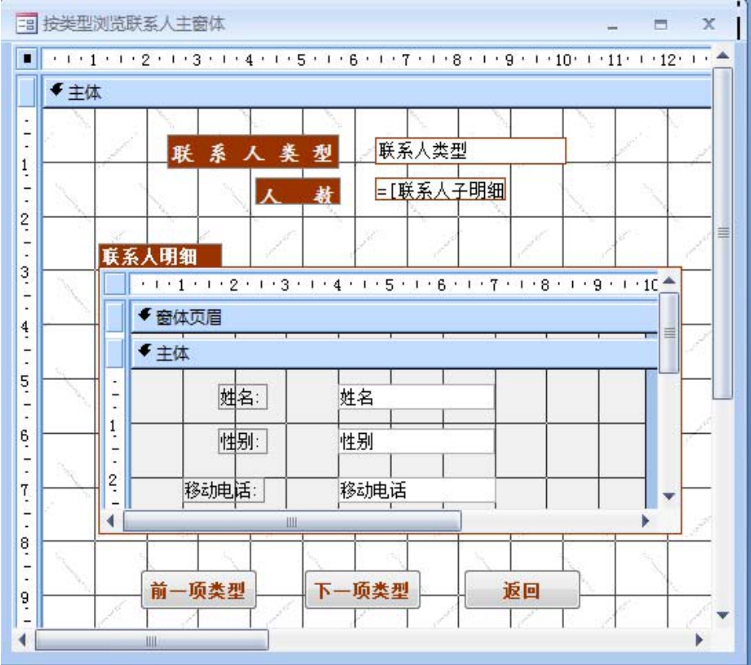Click the subform 窗体页眉 section selector box

tap(116, 317)
